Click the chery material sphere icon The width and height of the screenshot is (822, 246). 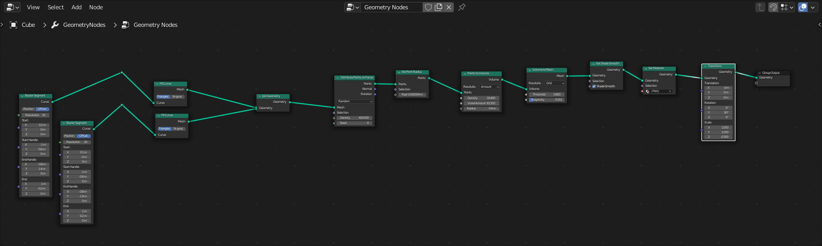[647, 91]
